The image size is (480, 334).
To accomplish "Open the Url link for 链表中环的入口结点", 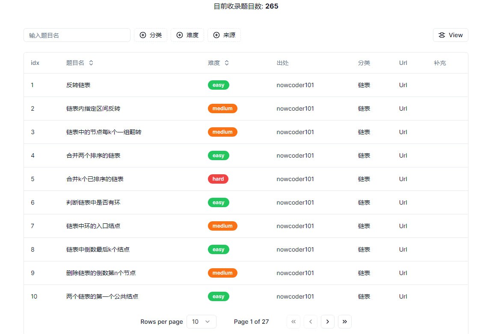I will pos(403,226).
